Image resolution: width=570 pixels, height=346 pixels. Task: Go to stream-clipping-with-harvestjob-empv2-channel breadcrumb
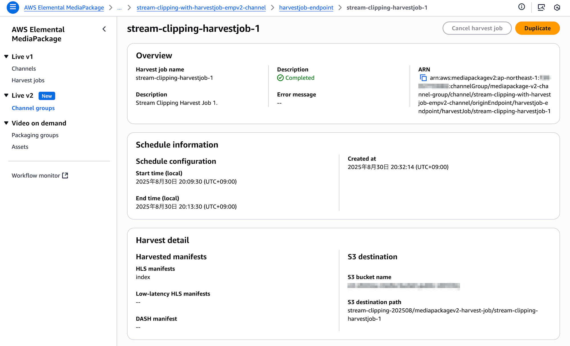coord(201,8)
